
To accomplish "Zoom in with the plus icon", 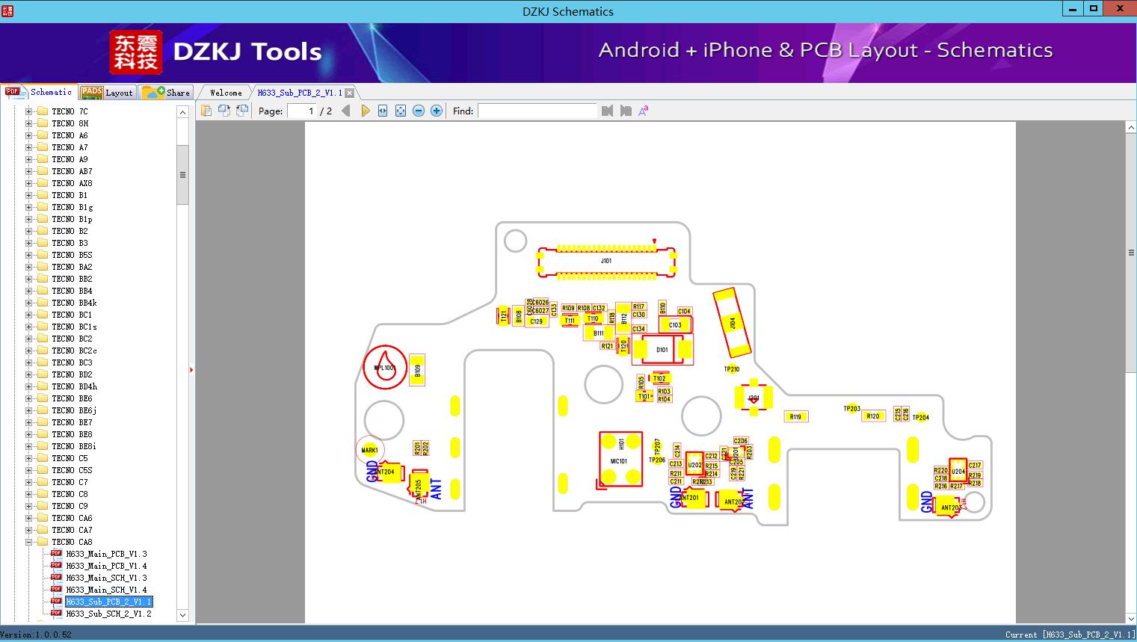I will pos(437,111).
